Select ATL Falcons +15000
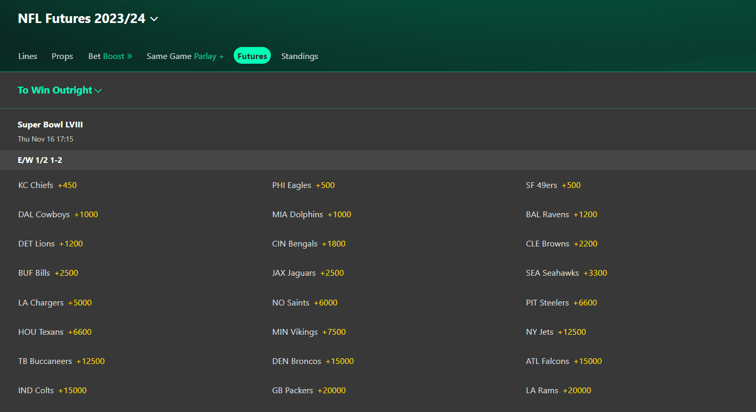Viewport: 756px width, 412px height. (564, 361)
